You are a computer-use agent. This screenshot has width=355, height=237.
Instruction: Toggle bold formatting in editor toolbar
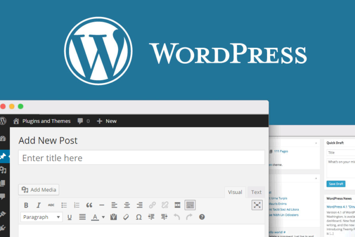pyautogui.click(x=26, y=205)
